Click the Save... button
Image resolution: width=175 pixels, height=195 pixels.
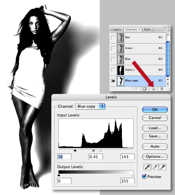click(155, 136)
